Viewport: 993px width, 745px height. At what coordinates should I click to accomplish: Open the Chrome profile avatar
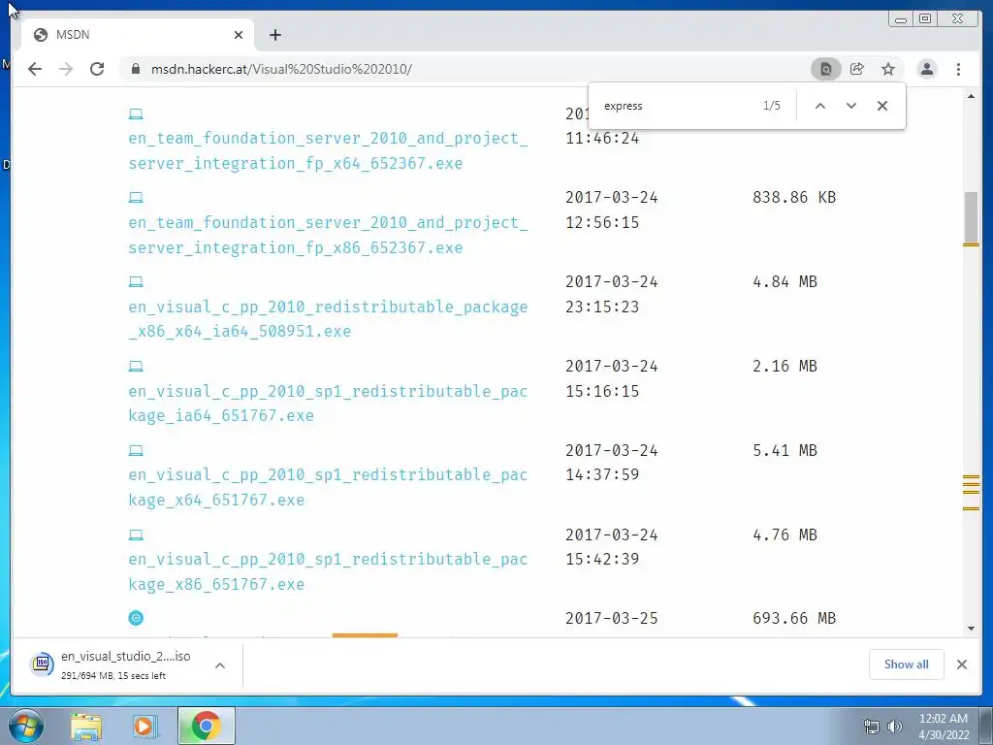tap(926, 69)
